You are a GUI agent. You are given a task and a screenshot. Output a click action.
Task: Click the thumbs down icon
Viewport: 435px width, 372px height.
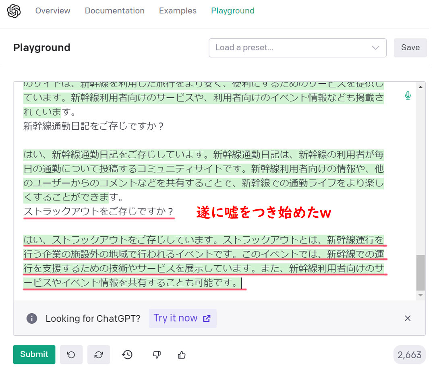157,355
